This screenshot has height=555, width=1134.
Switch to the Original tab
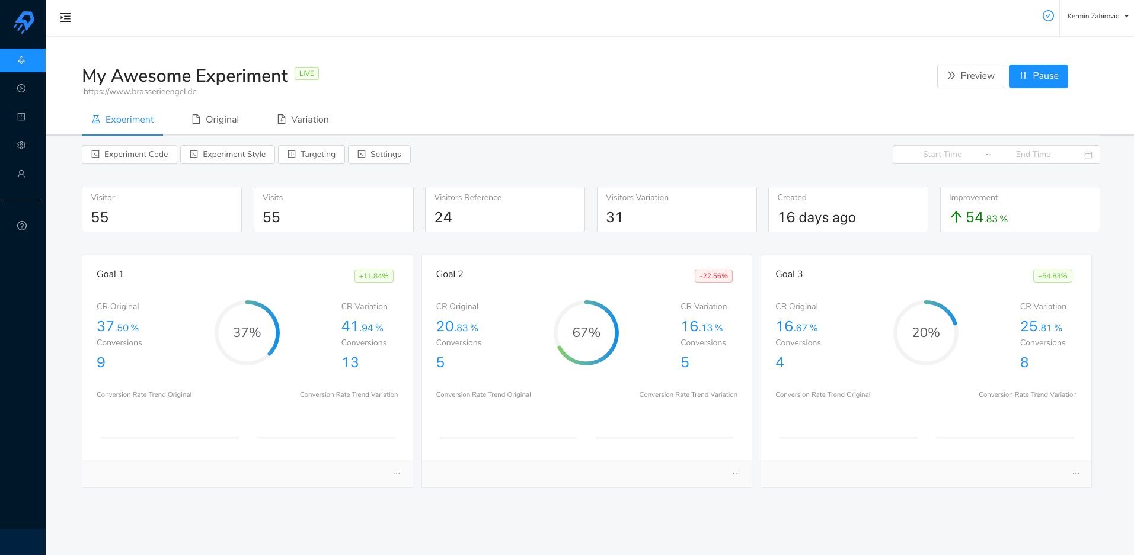(x=215, y=119)
